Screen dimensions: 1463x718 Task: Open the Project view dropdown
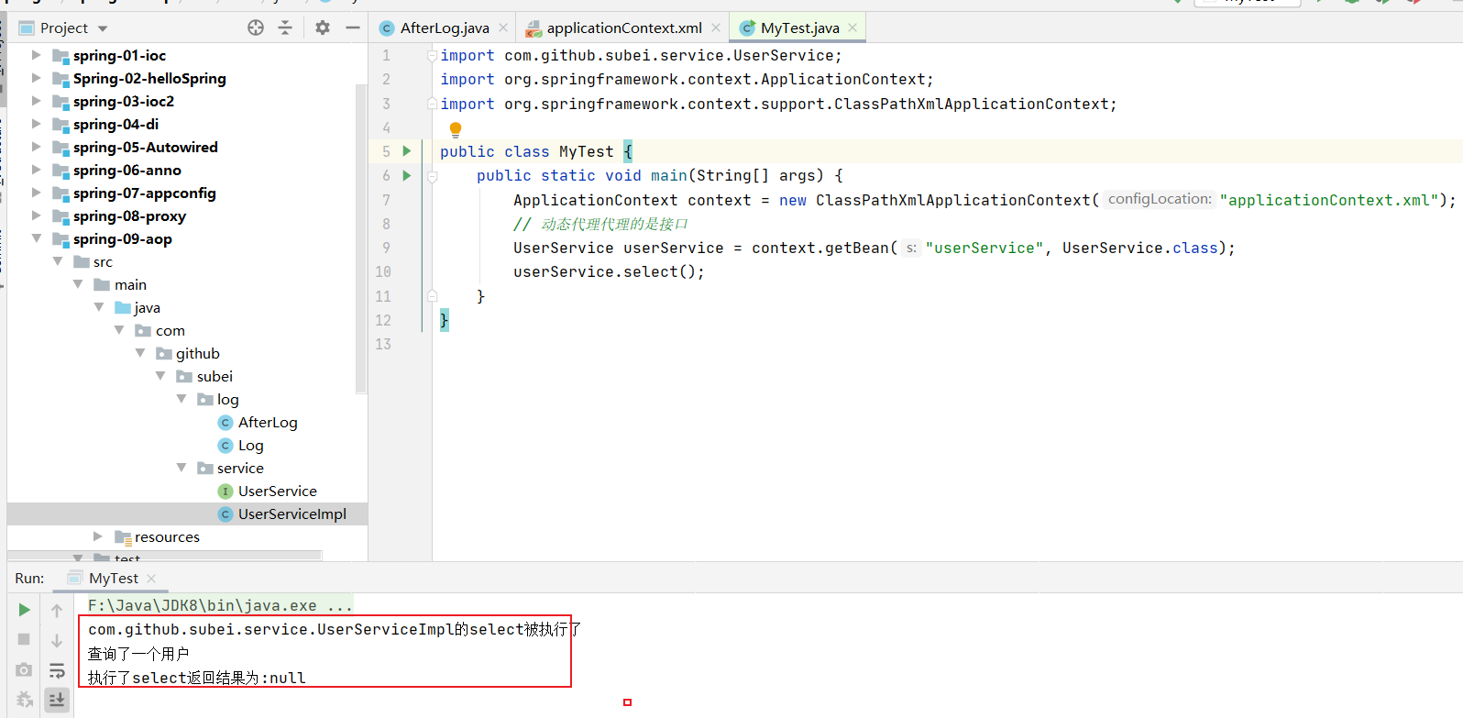tap(103, 28)
